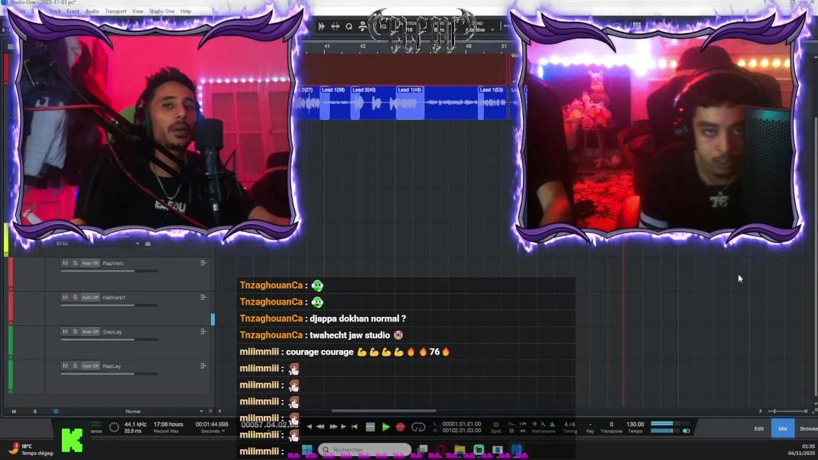The height and width of the screenshot is (460, 818).
Task: Open HallVerb1 track routing icon
Action: point(203,298)
